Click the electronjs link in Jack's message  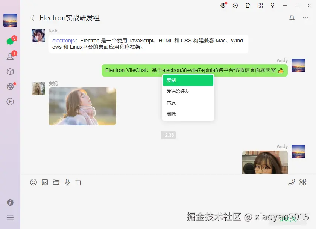pyautogui.click(x=62, y=41)
